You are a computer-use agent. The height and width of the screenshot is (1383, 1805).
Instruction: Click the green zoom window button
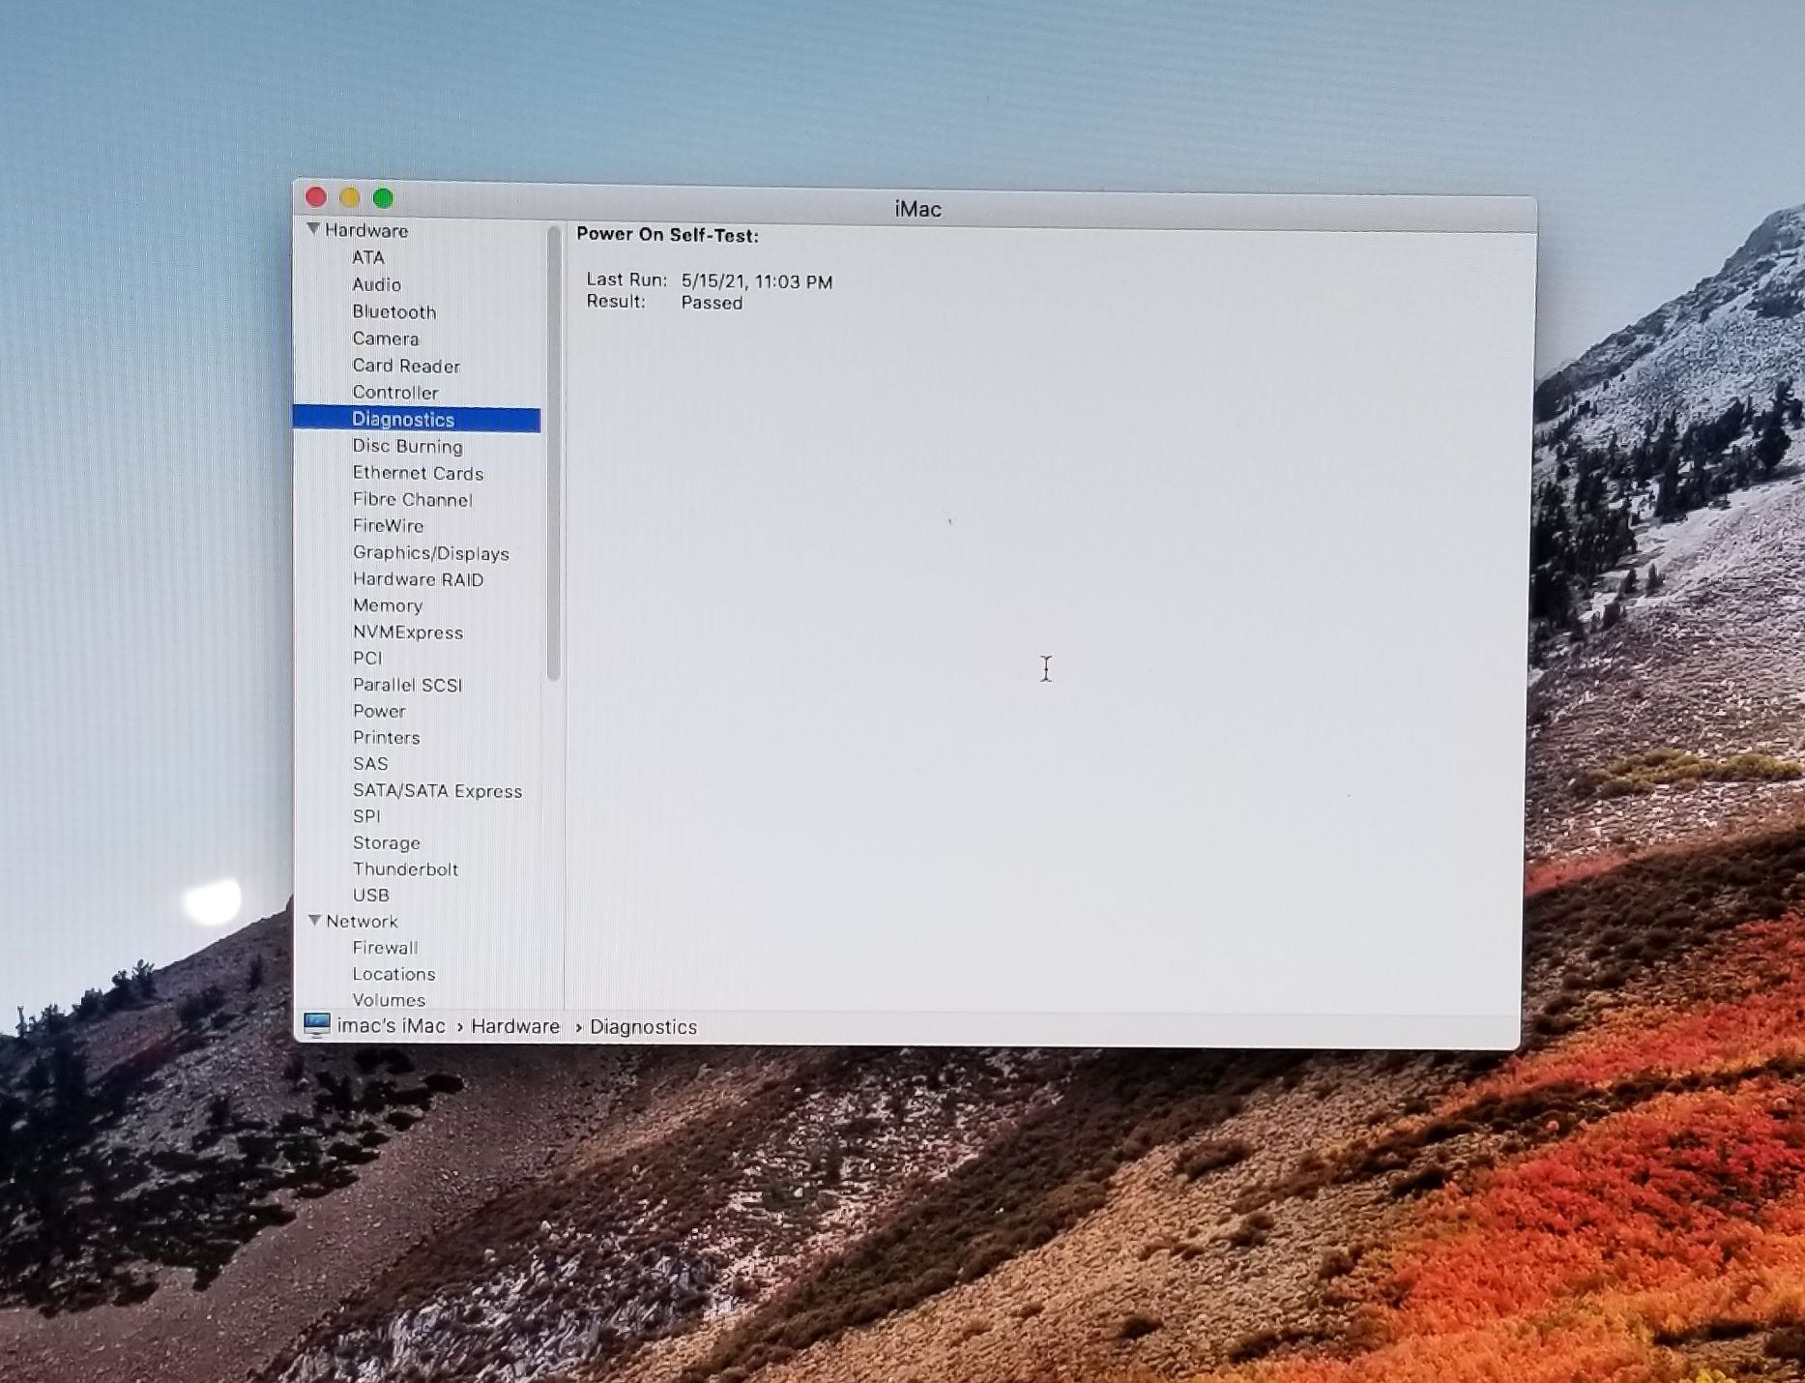(383, 198)
